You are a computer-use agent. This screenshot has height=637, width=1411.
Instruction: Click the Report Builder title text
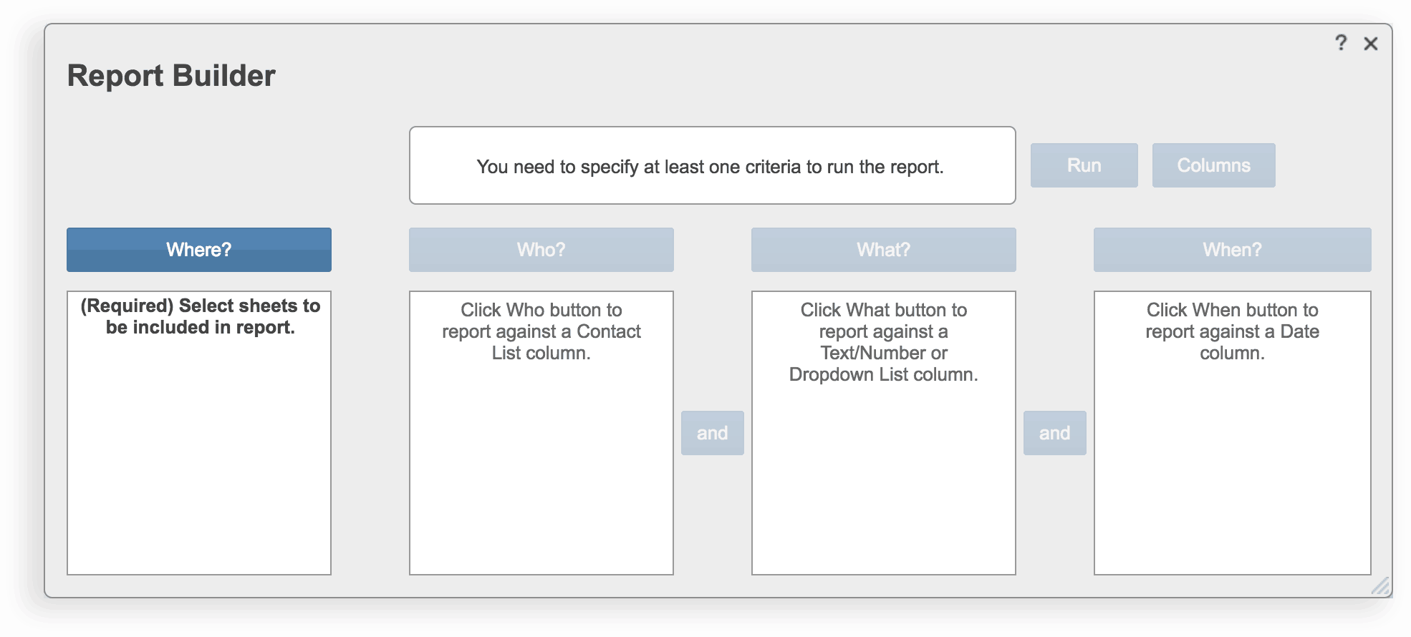coord(171,76)
